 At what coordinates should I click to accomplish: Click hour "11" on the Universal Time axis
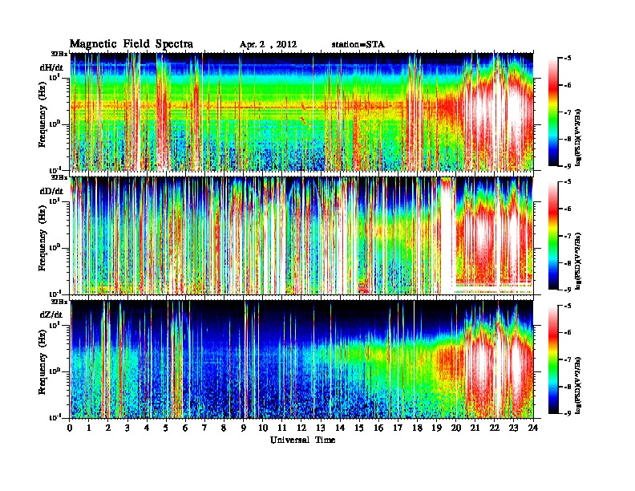(x=282, y=428)
